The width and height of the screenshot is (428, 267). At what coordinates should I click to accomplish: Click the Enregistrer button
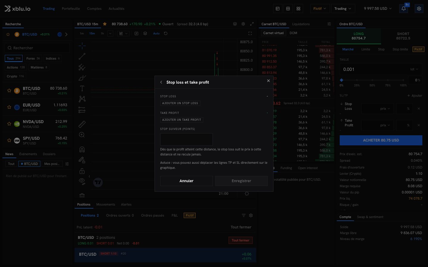pyautogui.click(x=241, y=181)
